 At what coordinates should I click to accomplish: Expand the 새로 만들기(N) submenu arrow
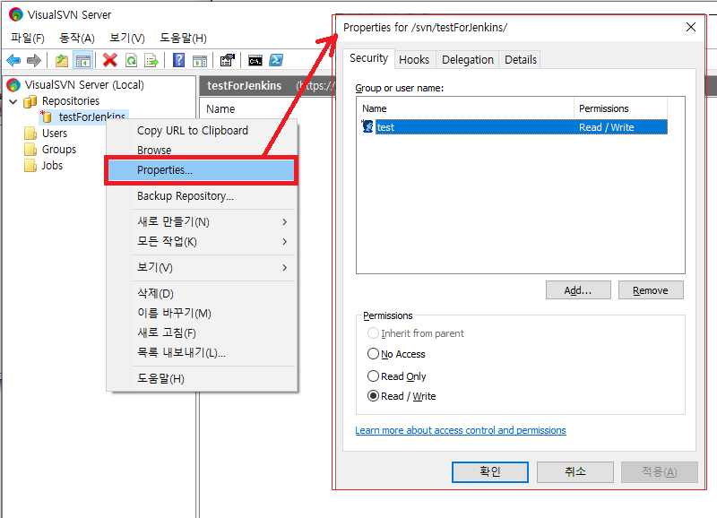point(284,221)
